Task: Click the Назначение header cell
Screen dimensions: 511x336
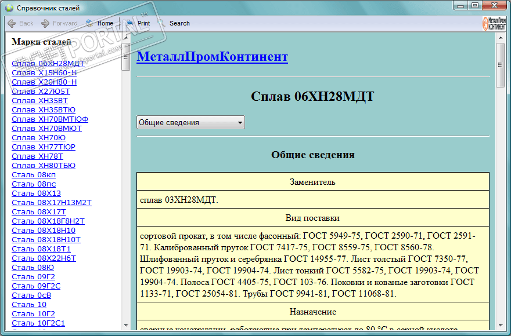Action: [313, 311]
